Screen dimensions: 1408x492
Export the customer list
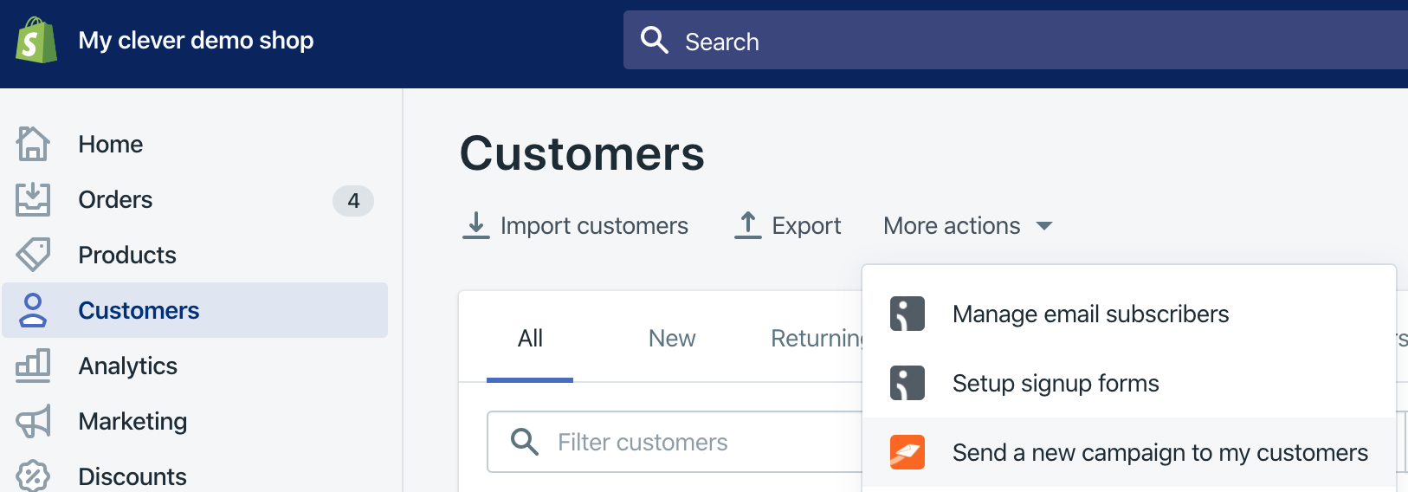(788, 225)
